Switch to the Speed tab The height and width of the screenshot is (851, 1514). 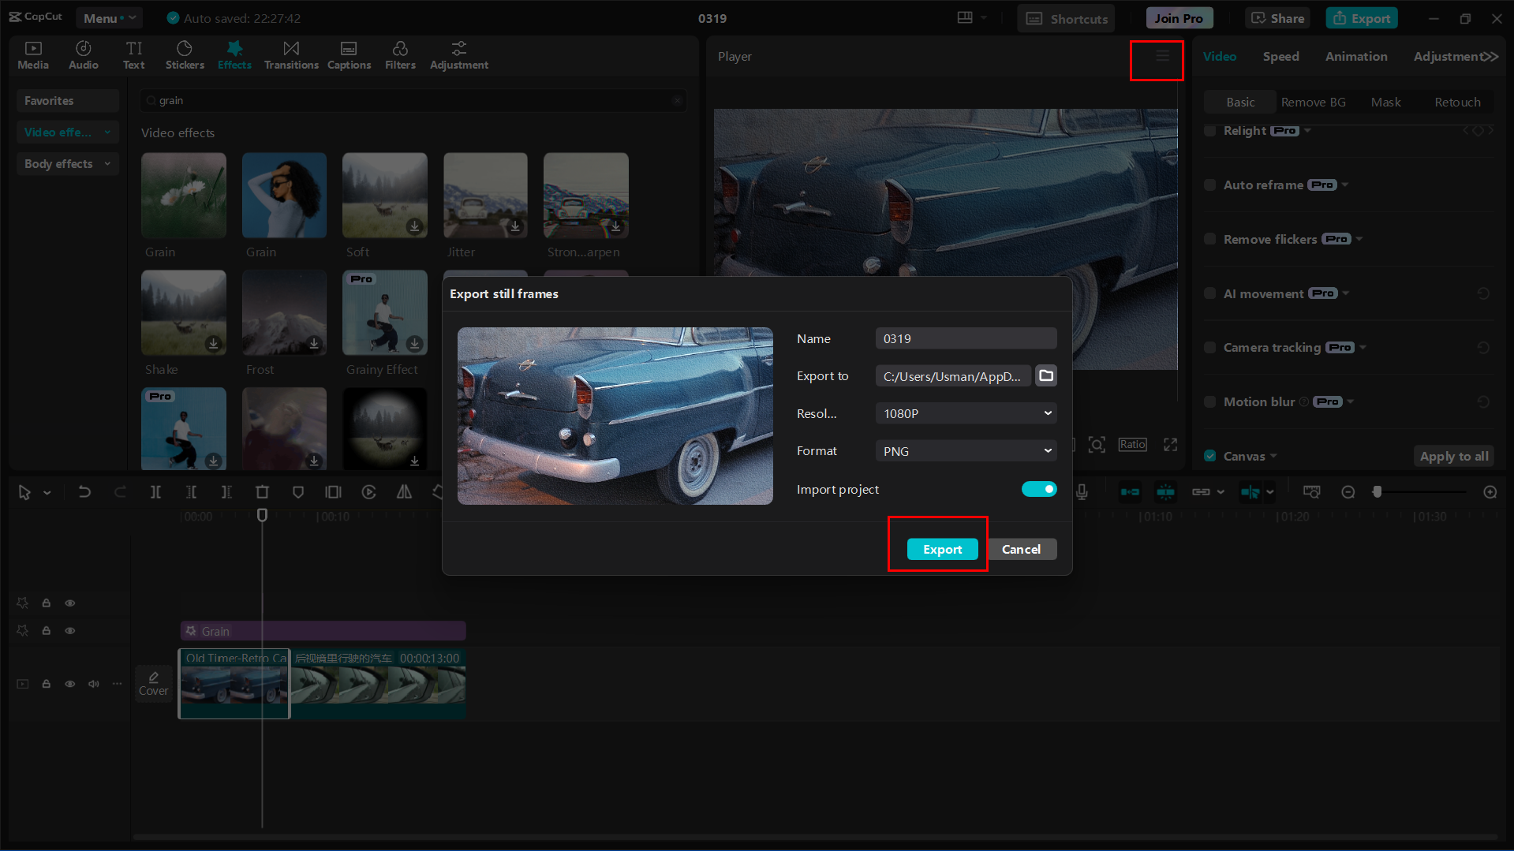(x=1280, y=56)
